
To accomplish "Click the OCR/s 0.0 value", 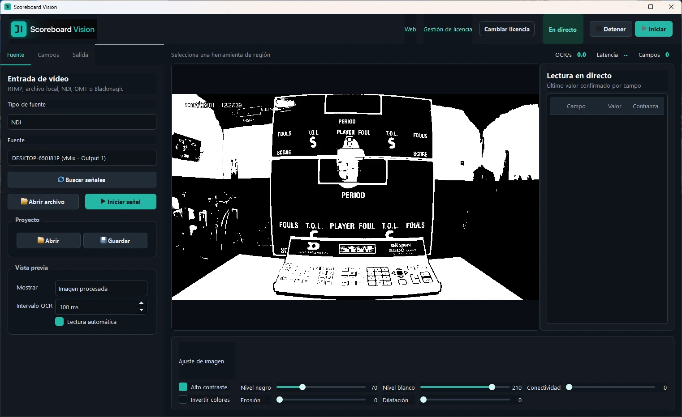I will [582, 55].
